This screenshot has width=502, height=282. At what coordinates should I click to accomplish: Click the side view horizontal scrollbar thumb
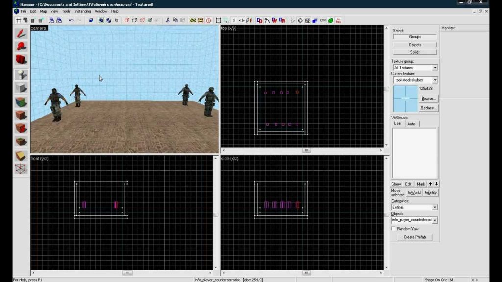[306, 273]
